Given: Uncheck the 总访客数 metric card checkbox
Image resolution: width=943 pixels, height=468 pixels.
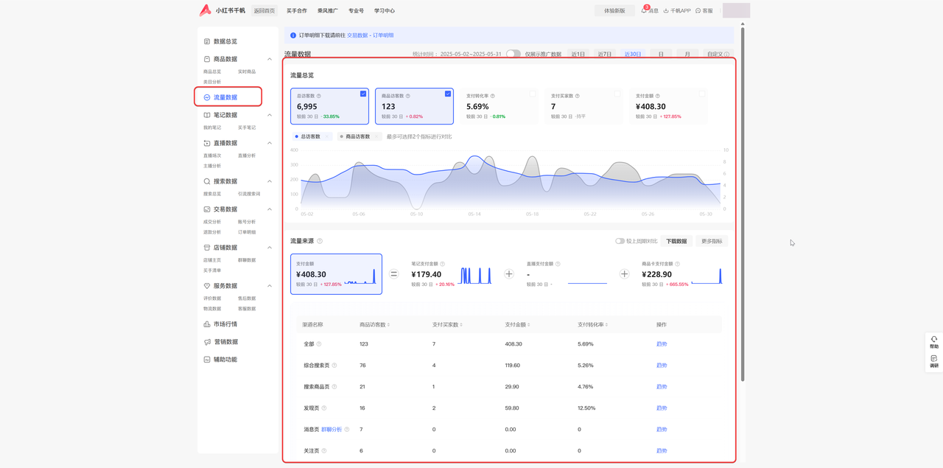Looking at the screenshot, I should 363,94.
